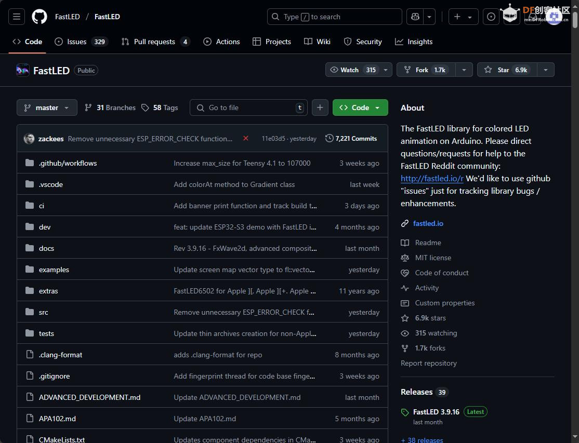
Task: Click the src folder icon
Action: 30,312
